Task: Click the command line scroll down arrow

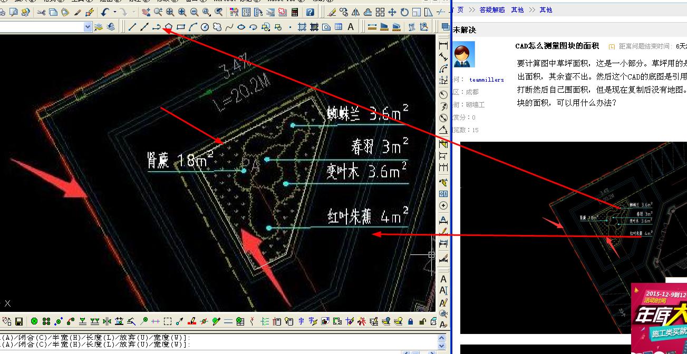Action: pyautogui.click(x=442, y=346)
